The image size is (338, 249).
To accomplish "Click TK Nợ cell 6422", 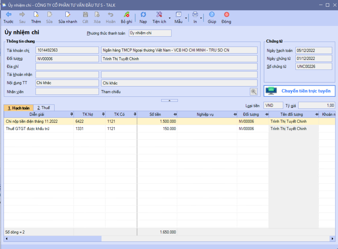I will (90, 121).
